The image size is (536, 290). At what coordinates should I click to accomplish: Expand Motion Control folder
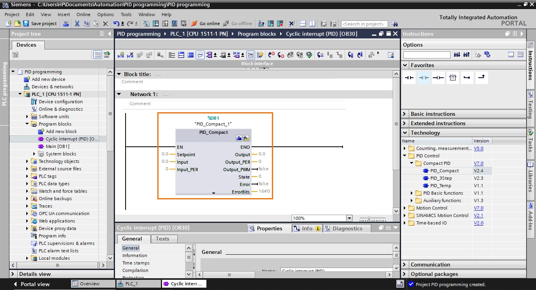pyautogui.click(x=405, y=208)
